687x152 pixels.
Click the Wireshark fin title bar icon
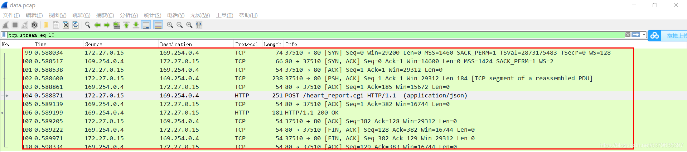point(4,5)
